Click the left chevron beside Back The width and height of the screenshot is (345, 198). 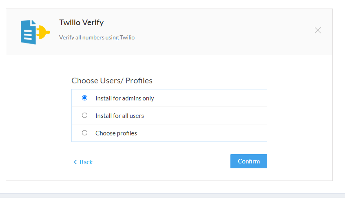click(75, 162)
